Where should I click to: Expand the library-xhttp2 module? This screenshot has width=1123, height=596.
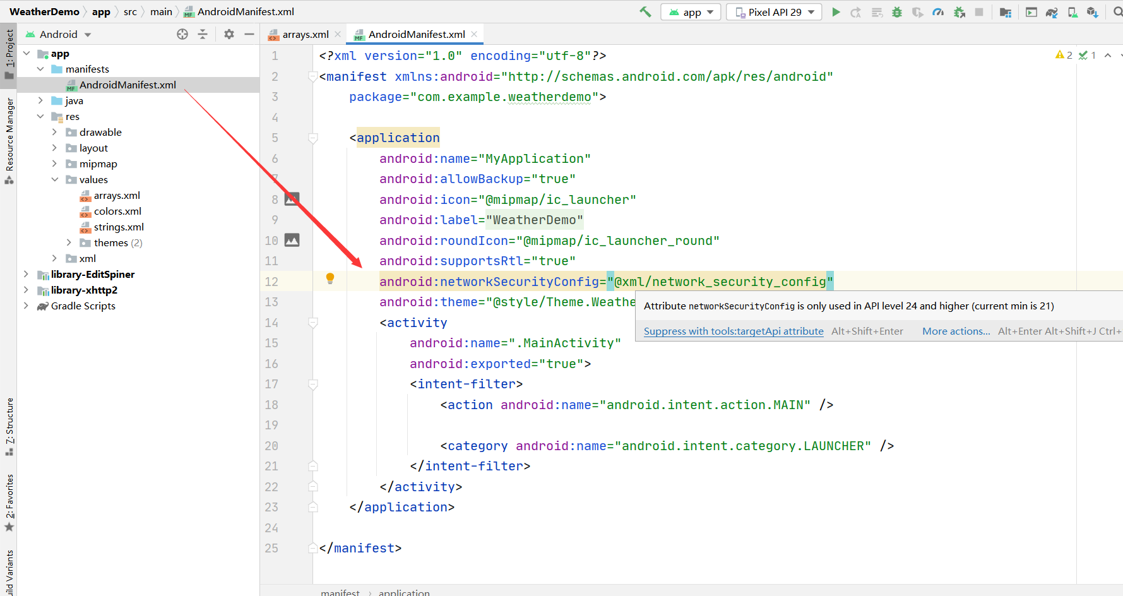pos(26,290)
